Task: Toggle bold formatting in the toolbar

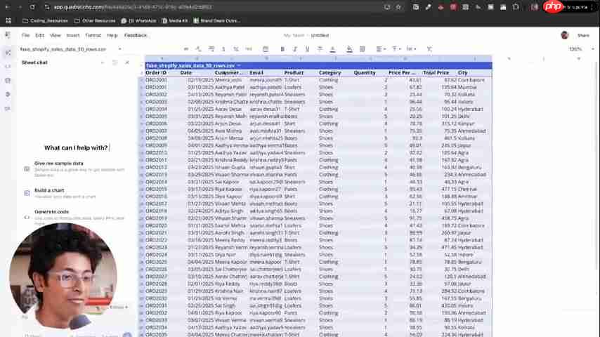Action: pos(282,49)
